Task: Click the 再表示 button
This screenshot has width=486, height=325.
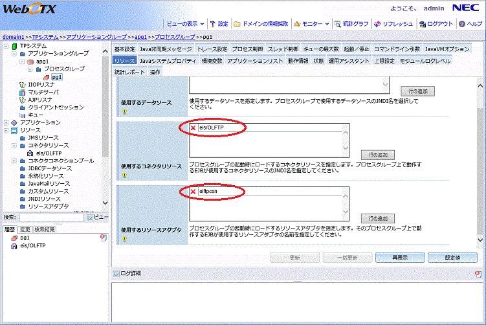Action: pos(399,257)
